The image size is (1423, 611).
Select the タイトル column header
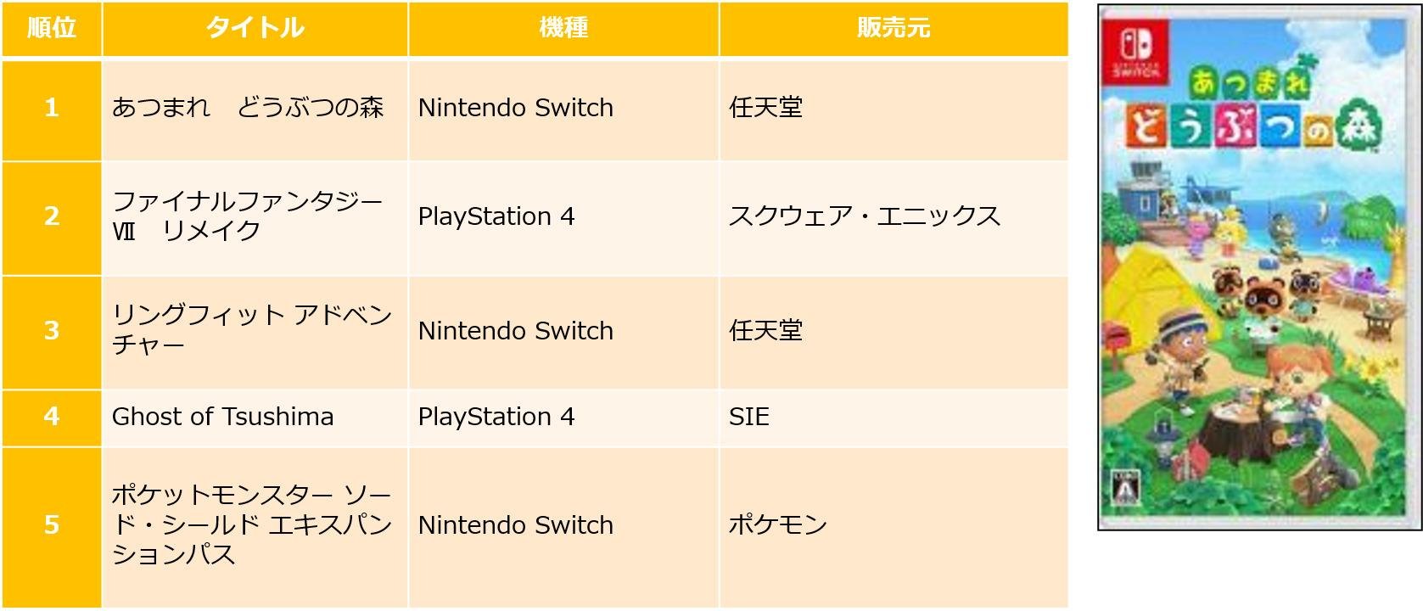coord(255,28)
